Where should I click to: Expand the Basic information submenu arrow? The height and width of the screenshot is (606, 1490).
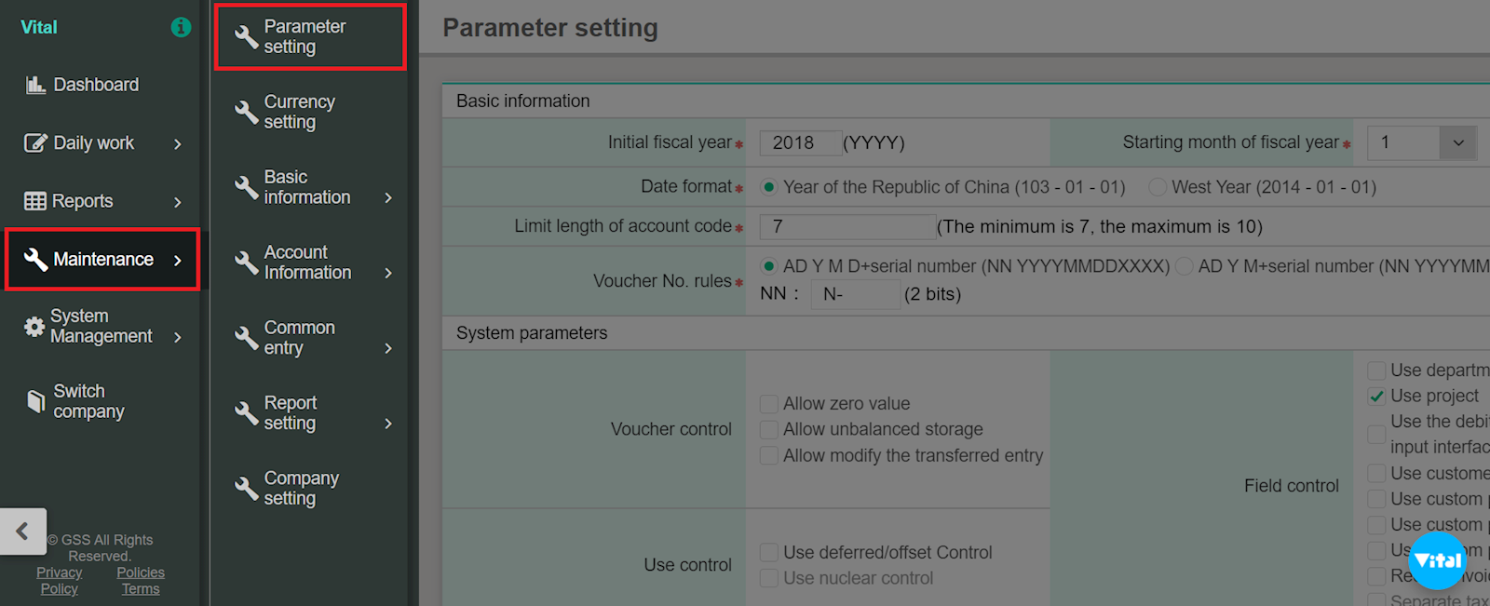click(388, 197)
